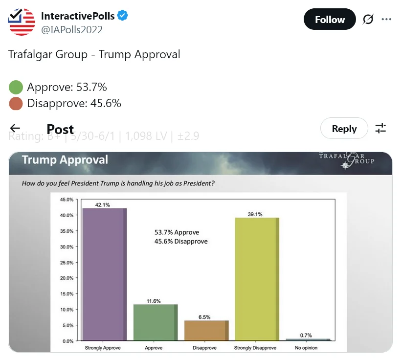Follow the InteractivePolls account
403x360 pixels.
(x=330, y=20)
